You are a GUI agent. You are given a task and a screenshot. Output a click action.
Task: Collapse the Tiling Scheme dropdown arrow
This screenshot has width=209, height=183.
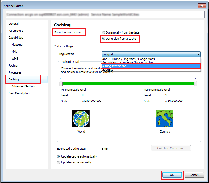(198, 54)
